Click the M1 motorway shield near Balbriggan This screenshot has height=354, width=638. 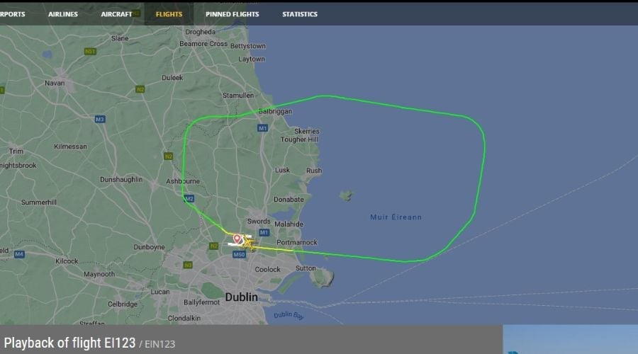tap(262, 128)
